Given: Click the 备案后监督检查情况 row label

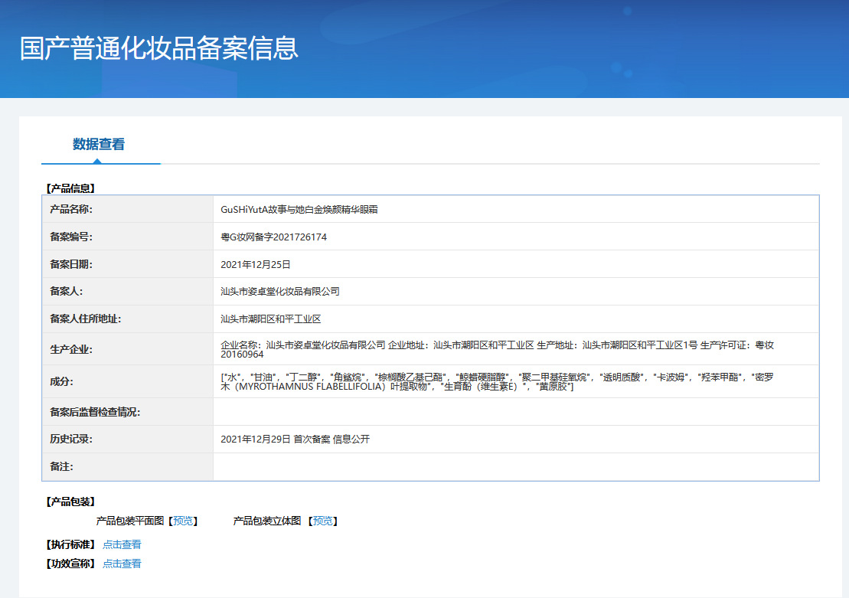Looking at the screenshot, I should pos(95,412).
